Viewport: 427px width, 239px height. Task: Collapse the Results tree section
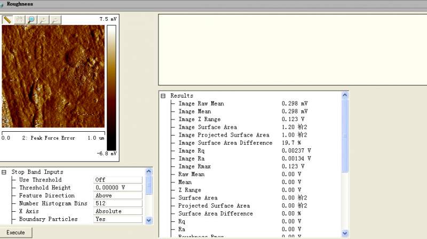pyautogui.click(x=163, y=95)
